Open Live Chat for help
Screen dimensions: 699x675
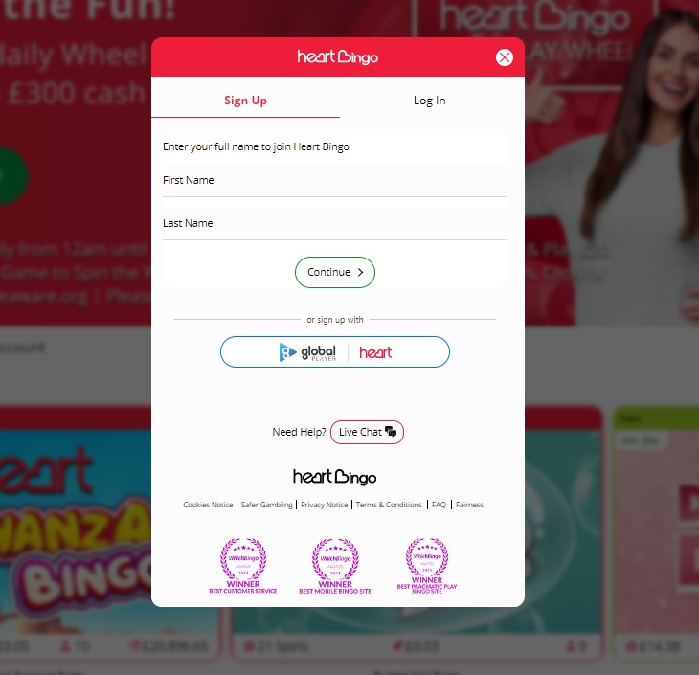(367, 432)
